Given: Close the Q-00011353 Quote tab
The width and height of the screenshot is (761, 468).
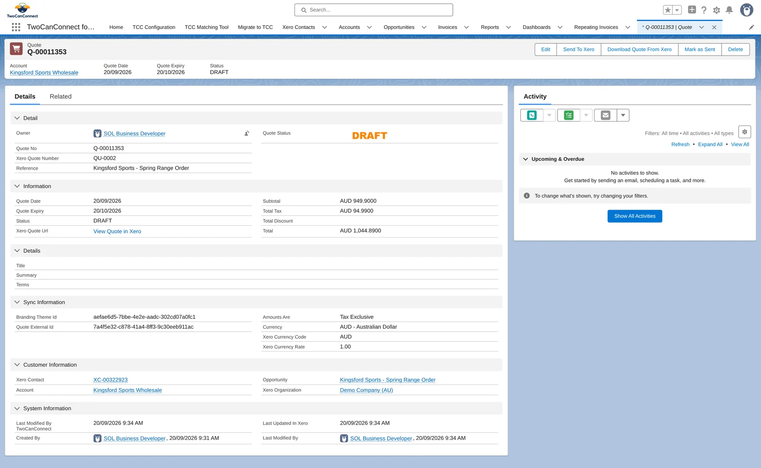Looking at the screenshot, I should 714,28.
